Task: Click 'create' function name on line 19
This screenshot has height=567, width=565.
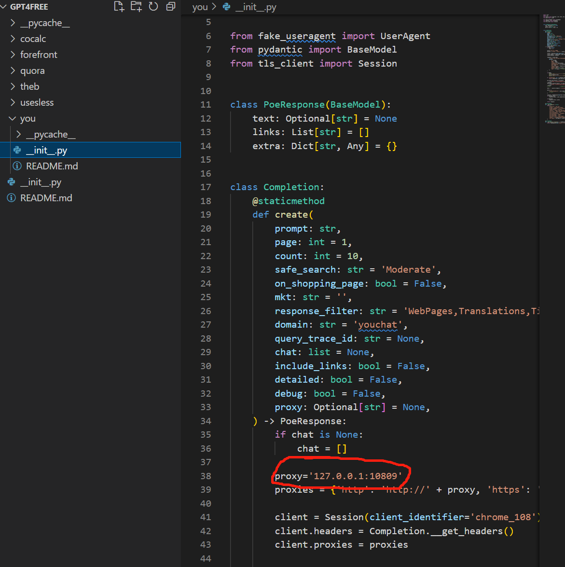Action: 291,214
